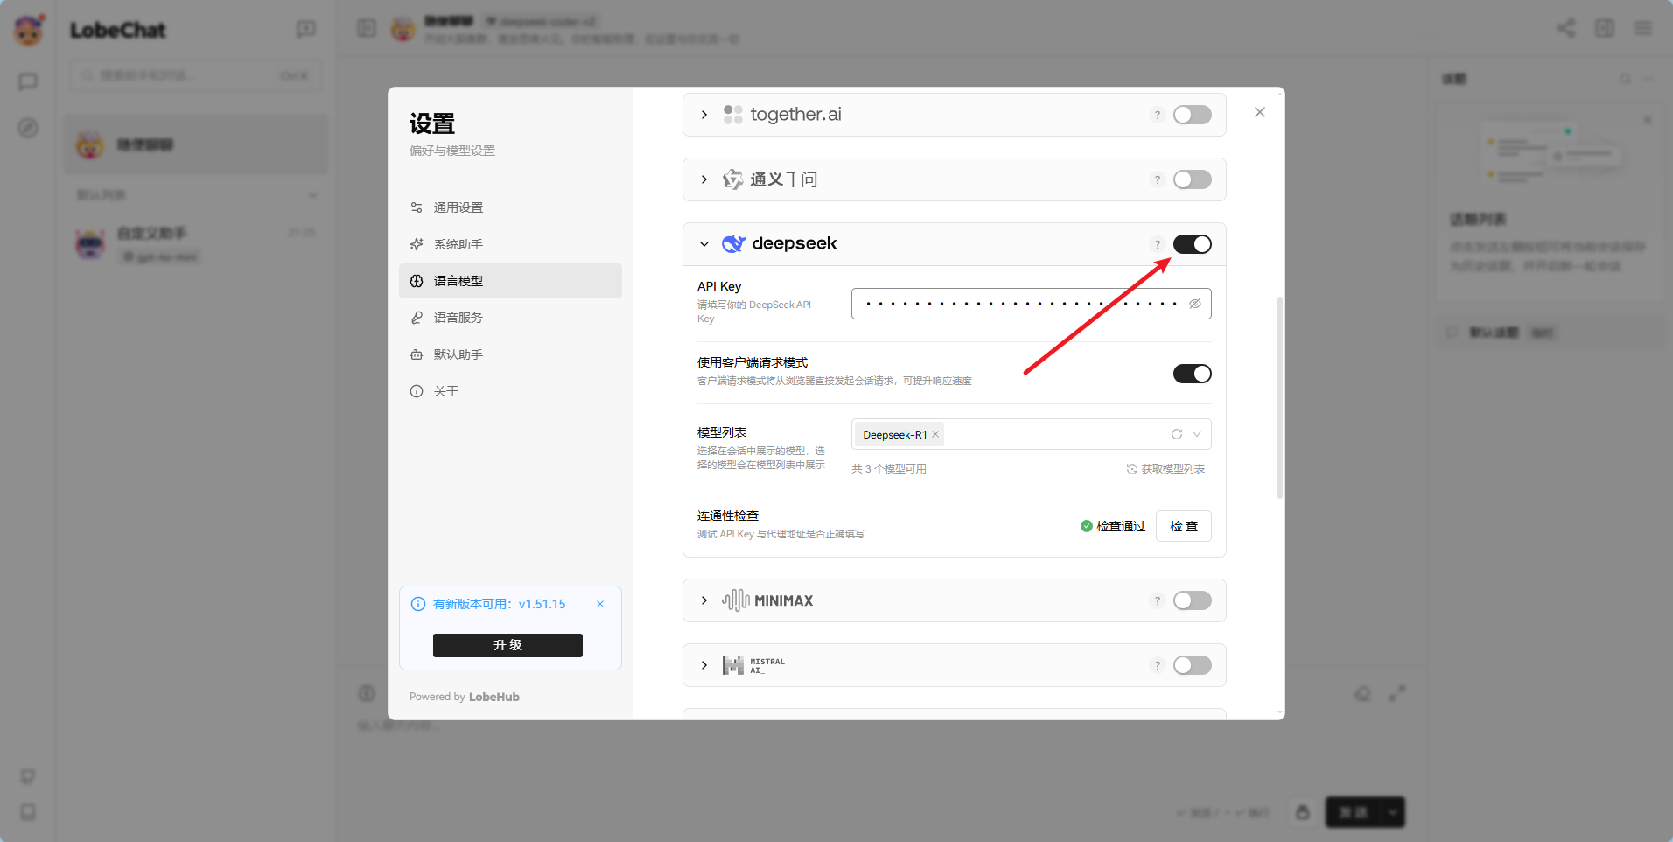Click the MINIMAX help icon
The width and height of the screenshot is (1673, 842).
point(1157,600)
